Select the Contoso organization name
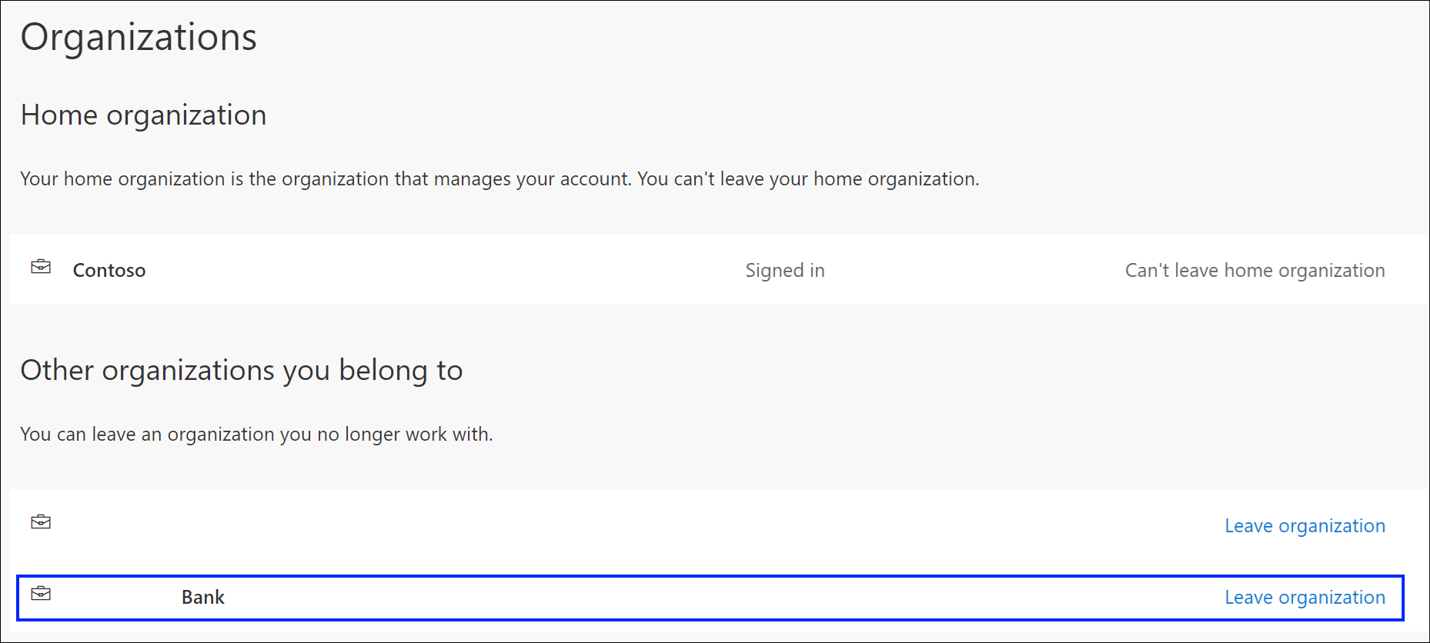The image size is (1430, 643). coord(109,271)
